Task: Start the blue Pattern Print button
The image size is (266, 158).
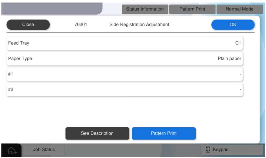Action: pos(164,133)
